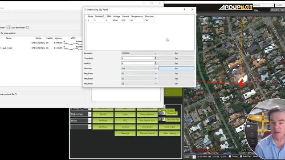This screenshot has height=160, width=285.
Task: Set the Msg3Rate value
Action: coord(176,84)
